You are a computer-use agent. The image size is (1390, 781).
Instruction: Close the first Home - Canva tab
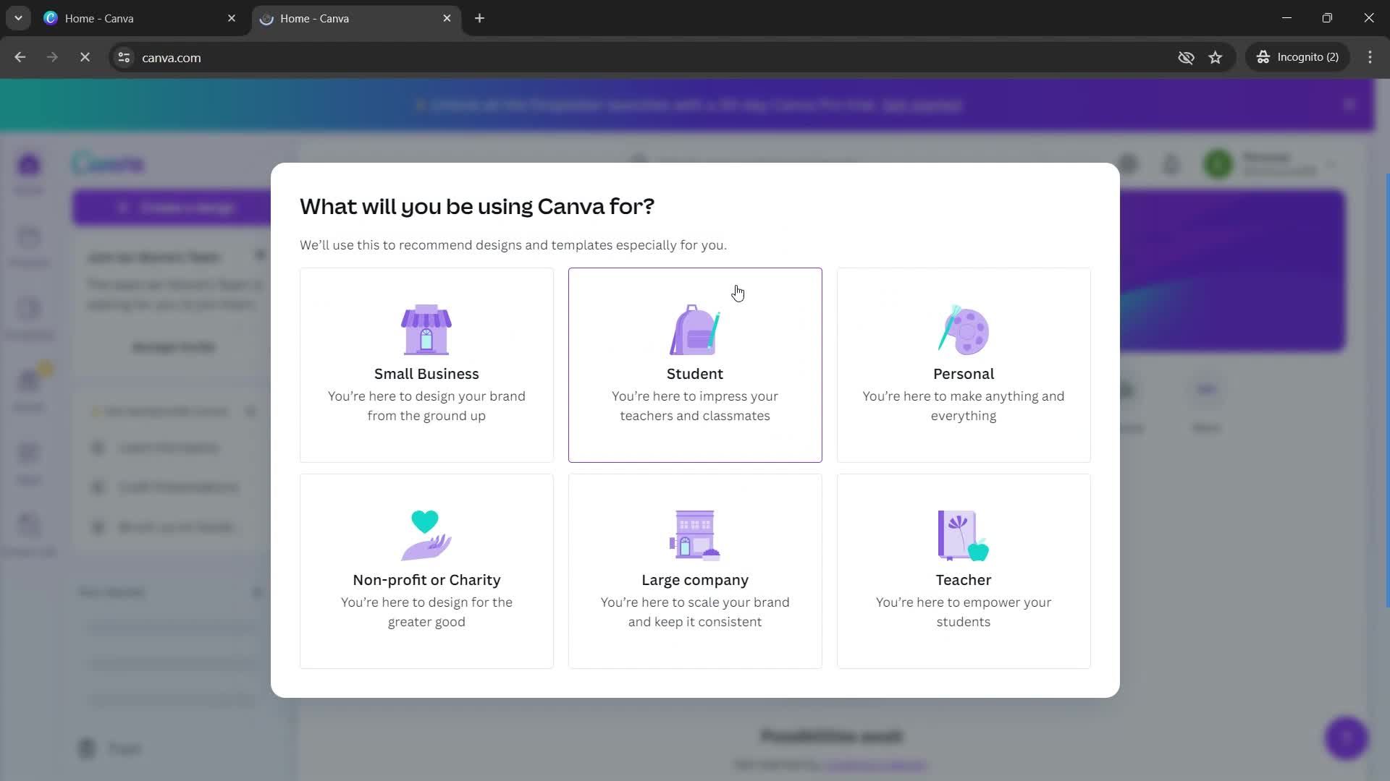232,18
